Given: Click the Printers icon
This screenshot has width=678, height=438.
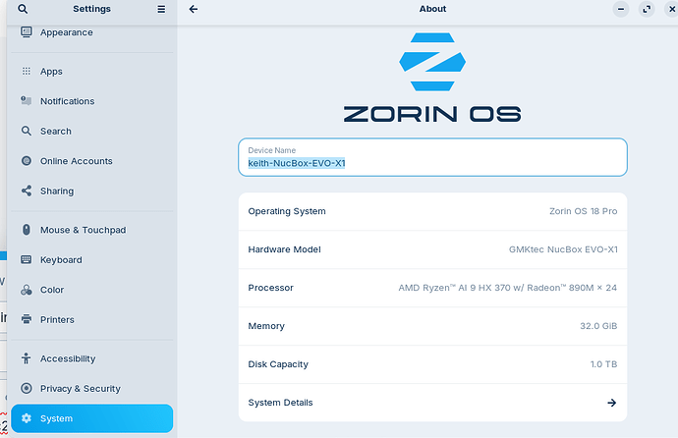Looking at the screenshot, I should 27,319.
